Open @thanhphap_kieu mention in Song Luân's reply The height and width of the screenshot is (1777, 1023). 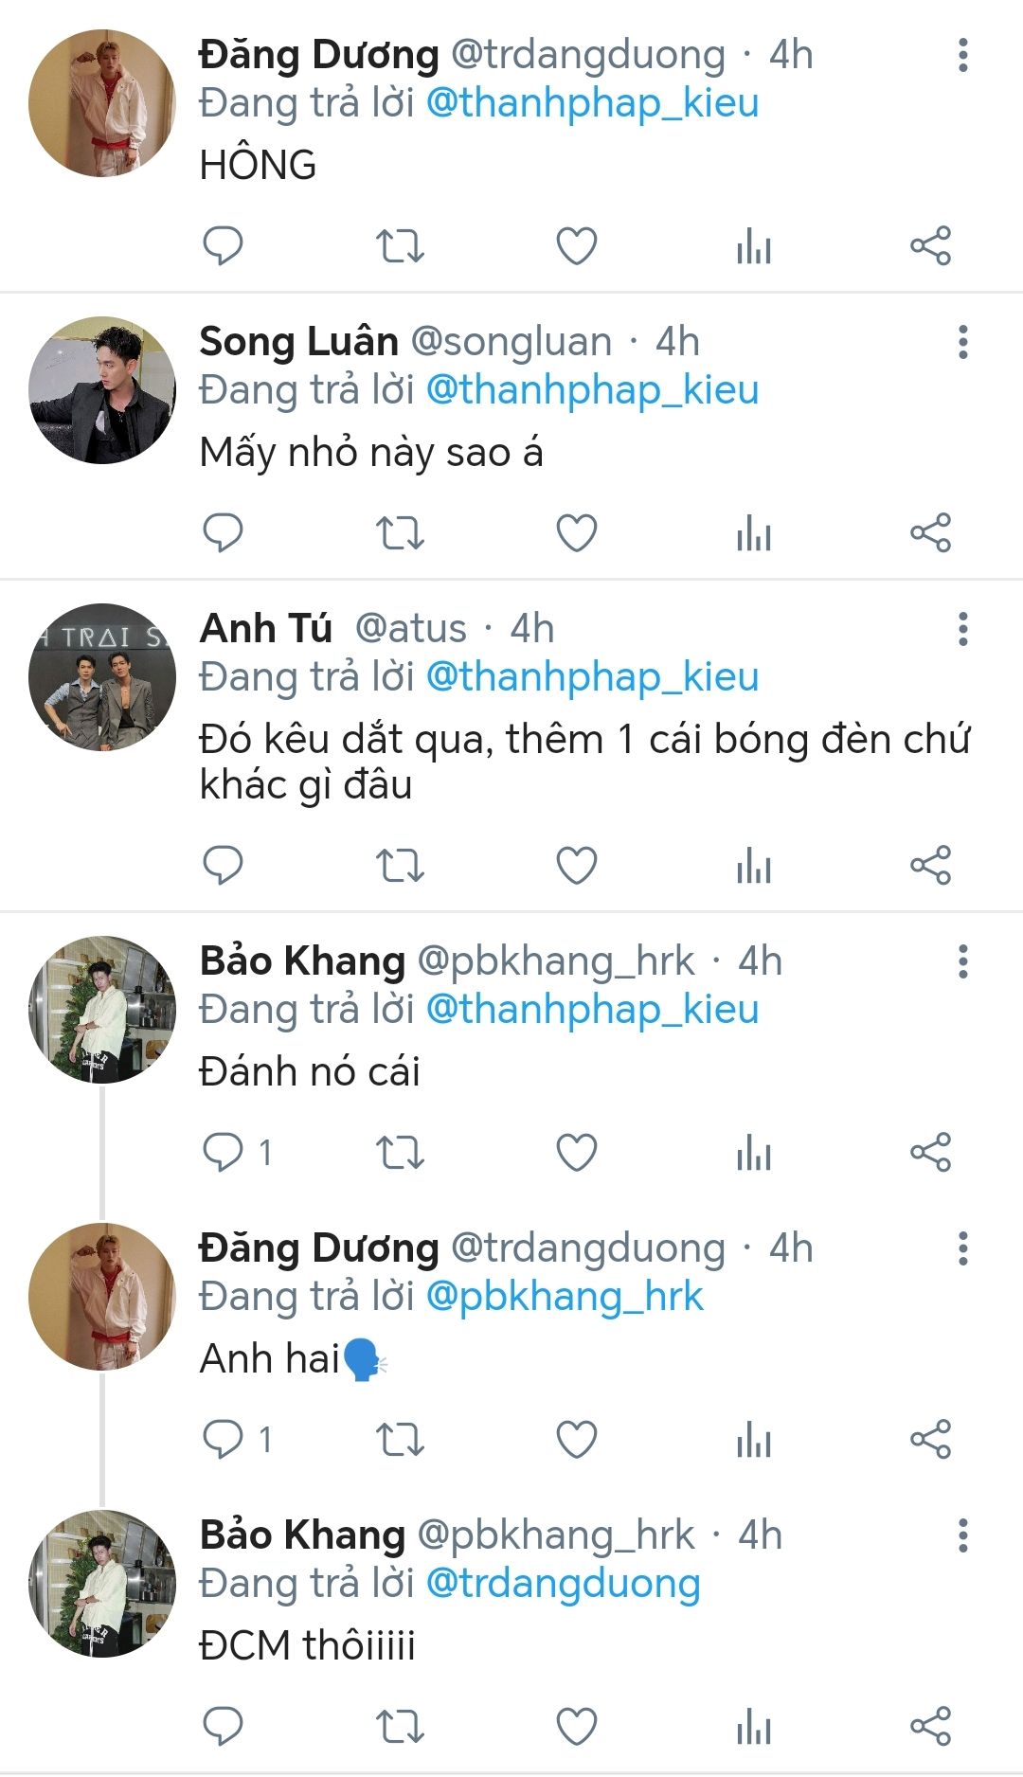pyautogui.click(x=592, y=390)
